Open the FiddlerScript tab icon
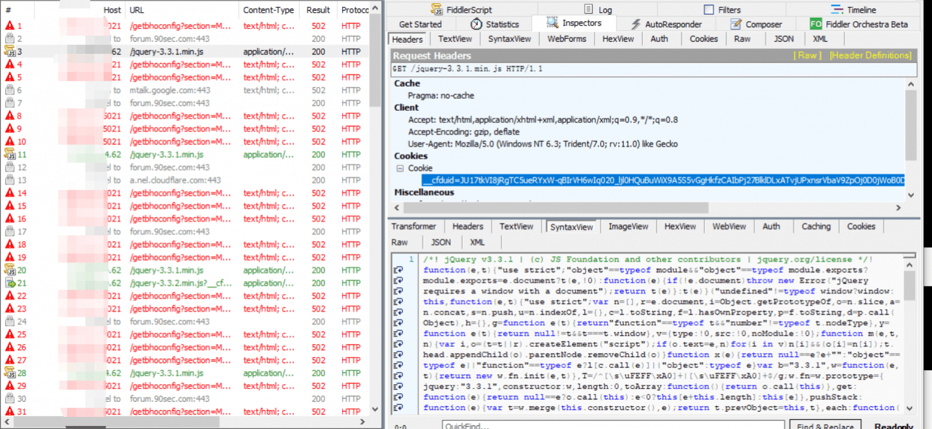Viewport: 932px width, 429px height. tap(437, 10)
